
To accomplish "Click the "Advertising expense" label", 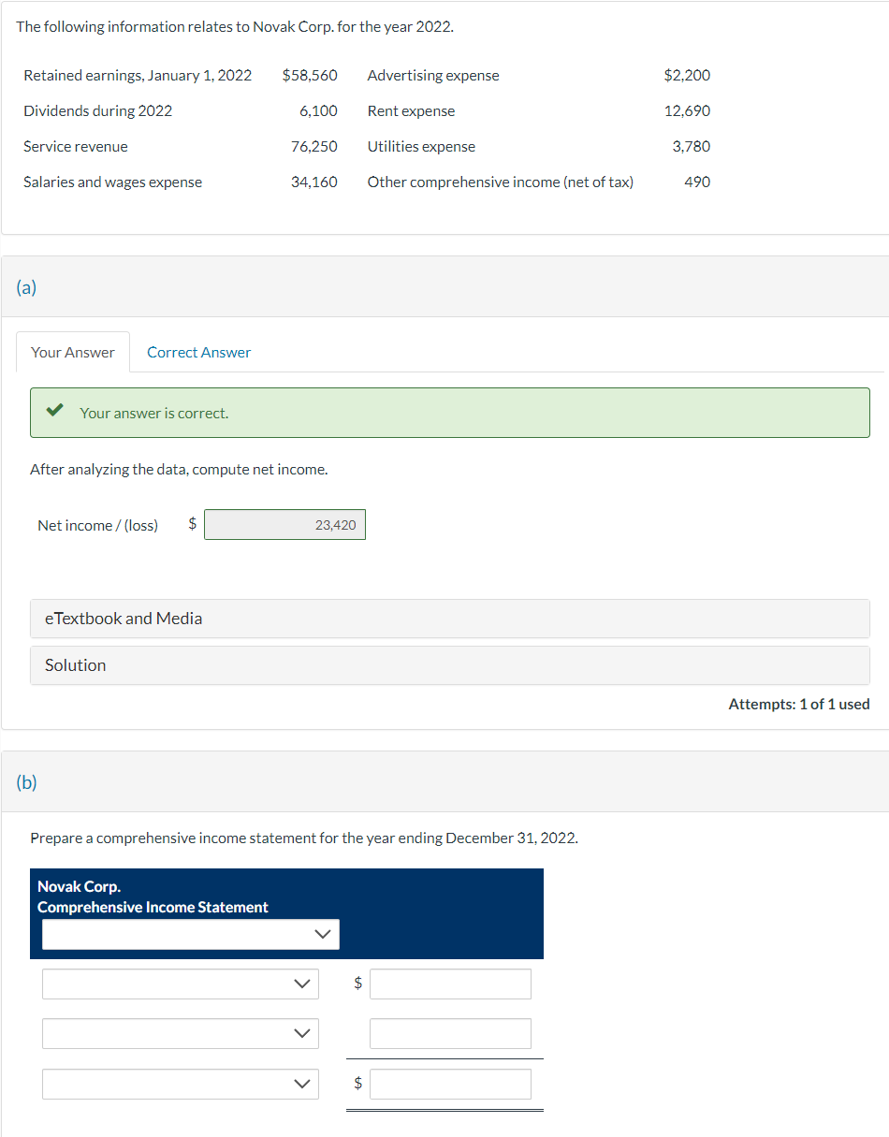I will [x=433, y=75].
